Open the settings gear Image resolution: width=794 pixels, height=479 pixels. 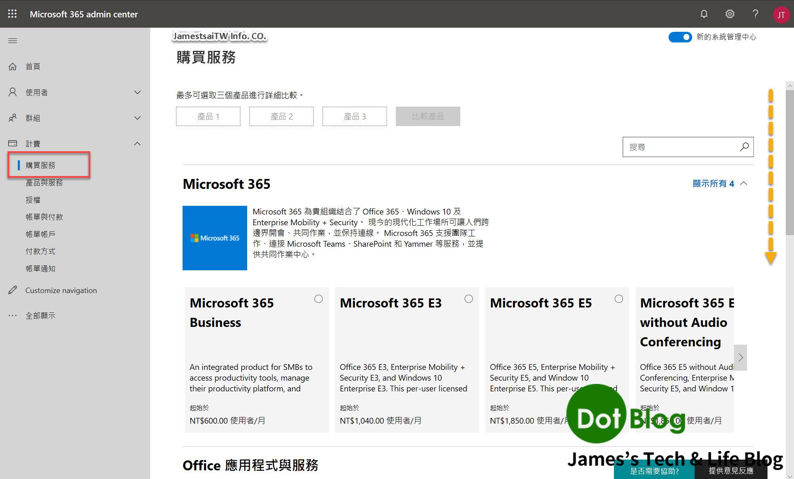[730, 14]
